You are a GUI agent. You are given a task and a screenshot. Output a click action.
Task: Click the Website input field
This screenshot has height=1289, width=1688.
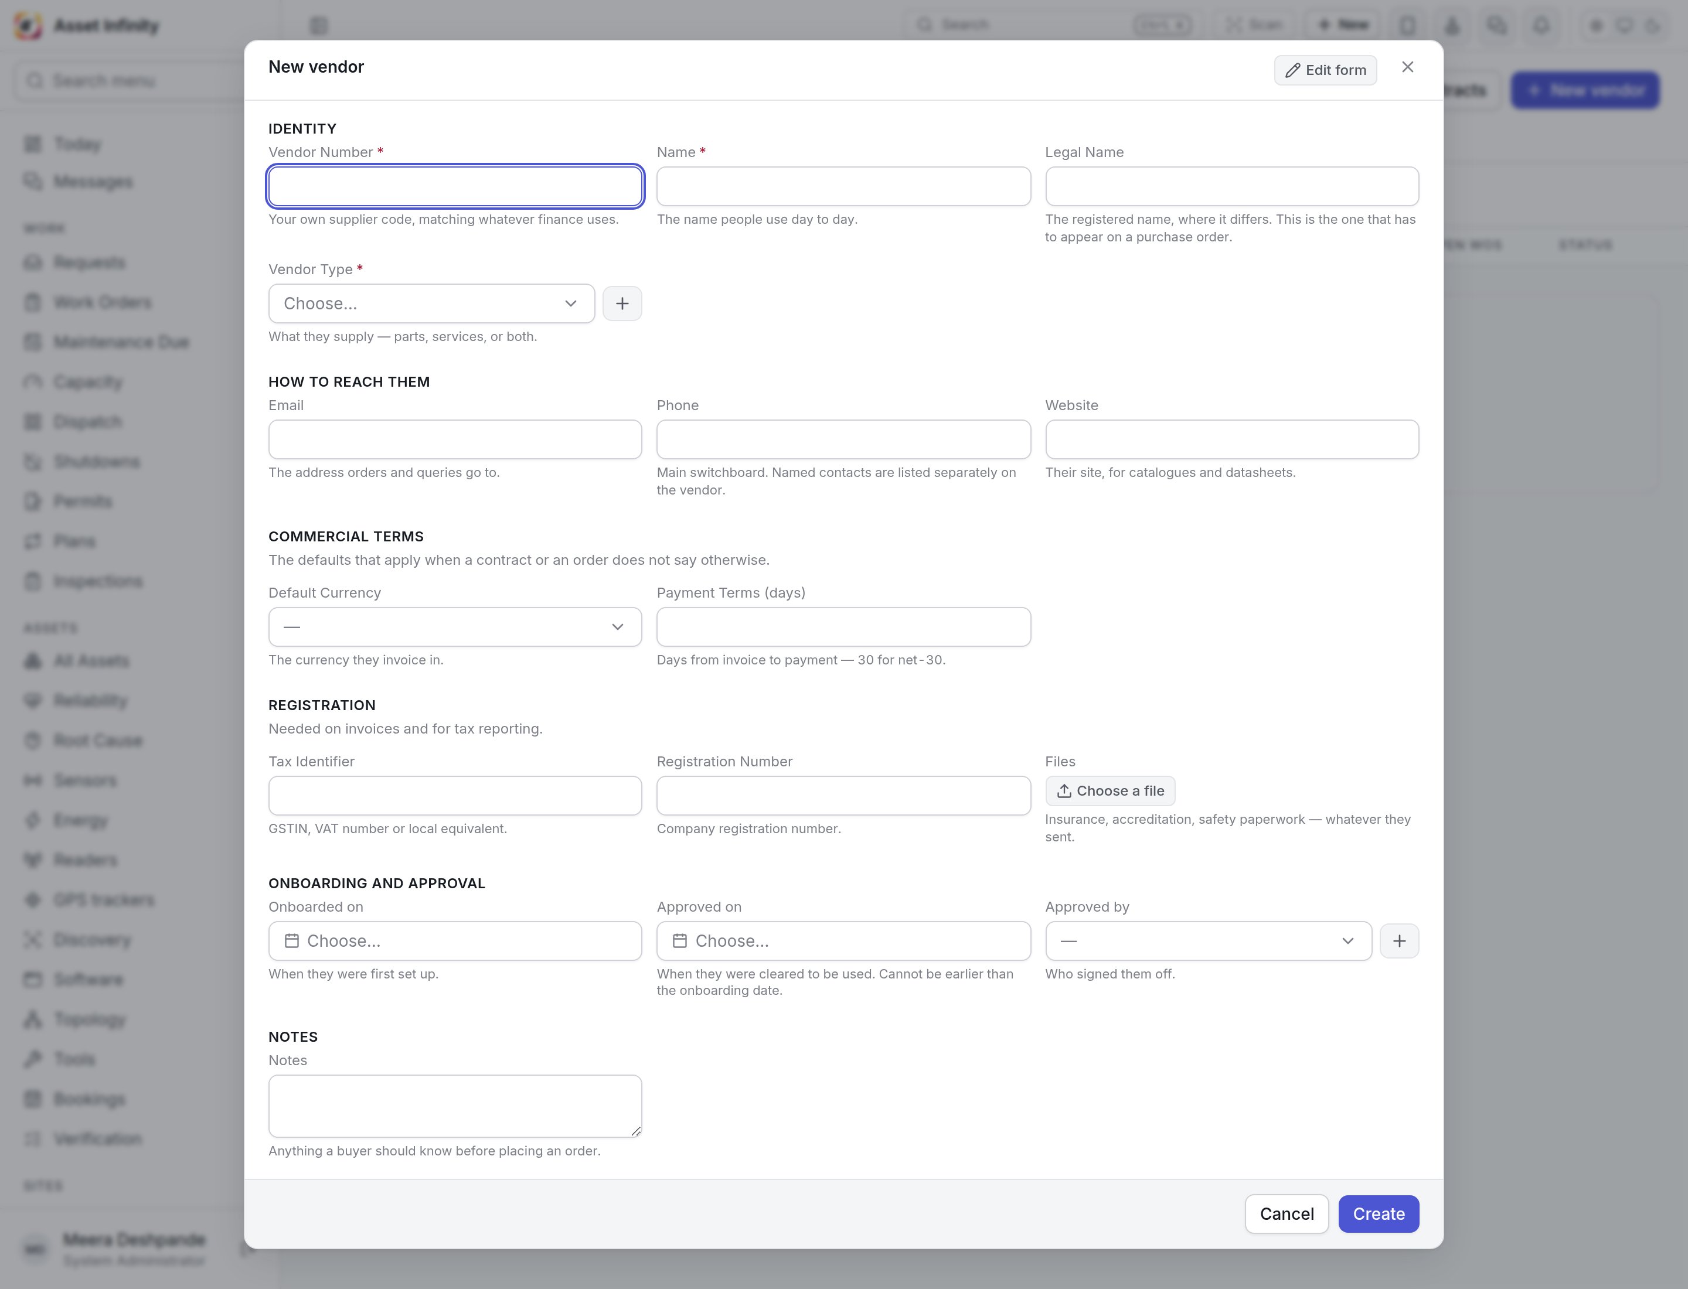(1231, 439)
